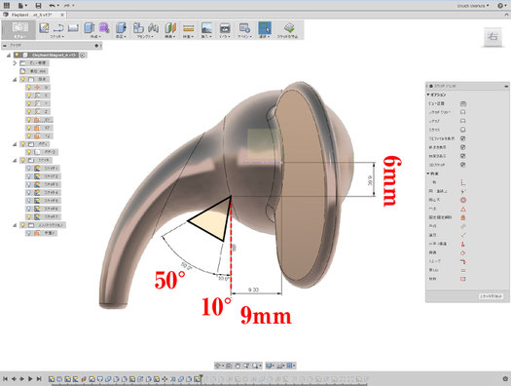Screen dimensions: 511x386
Task: Toggle the lightbulb visibility of first sketch item
Action: [28, 168]
